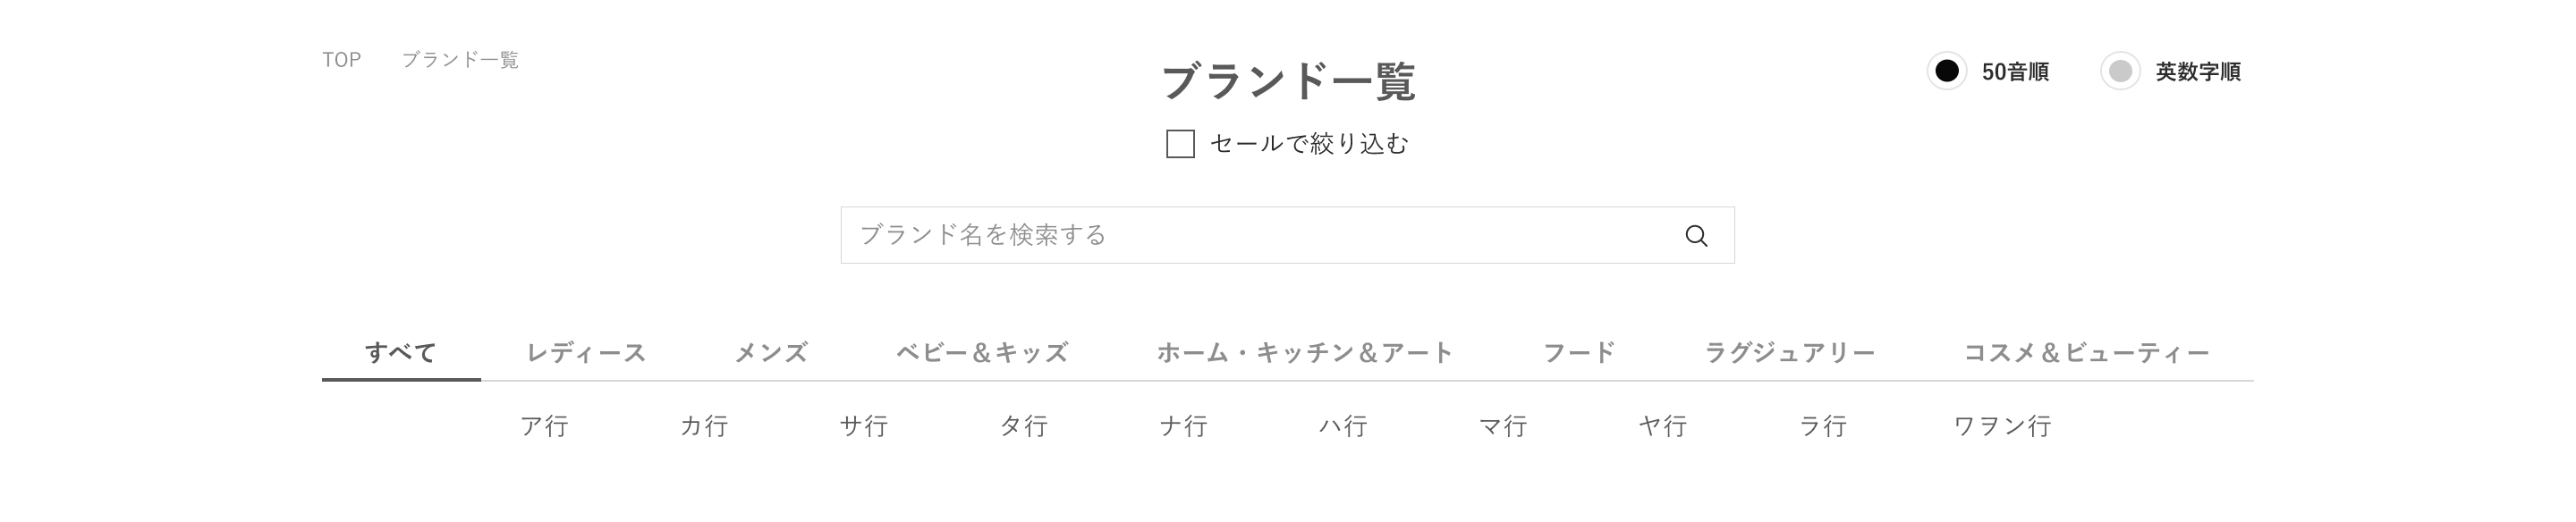The height and width of the screenshot is (522, 2576).
Task: Jump to the カ行 section
Action: (704, 426)
